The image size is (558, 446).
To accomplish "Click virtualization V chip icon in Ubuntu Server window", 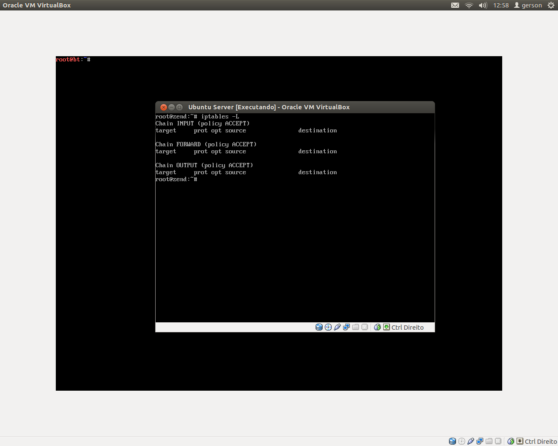I will pos(365,327).
